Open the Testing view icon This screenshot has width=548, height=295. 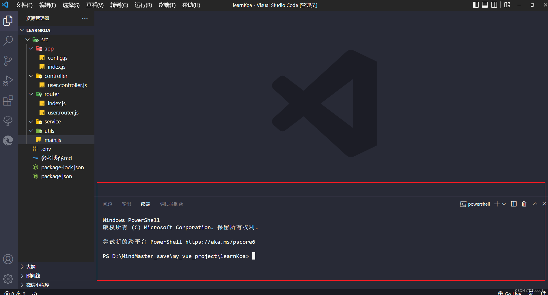pos(8,121)
